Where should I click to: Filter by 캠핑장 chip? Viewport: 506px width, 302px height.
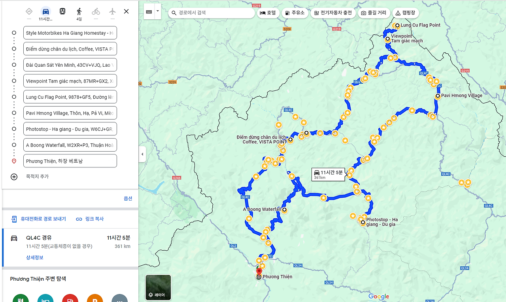[x=405, y=13]
